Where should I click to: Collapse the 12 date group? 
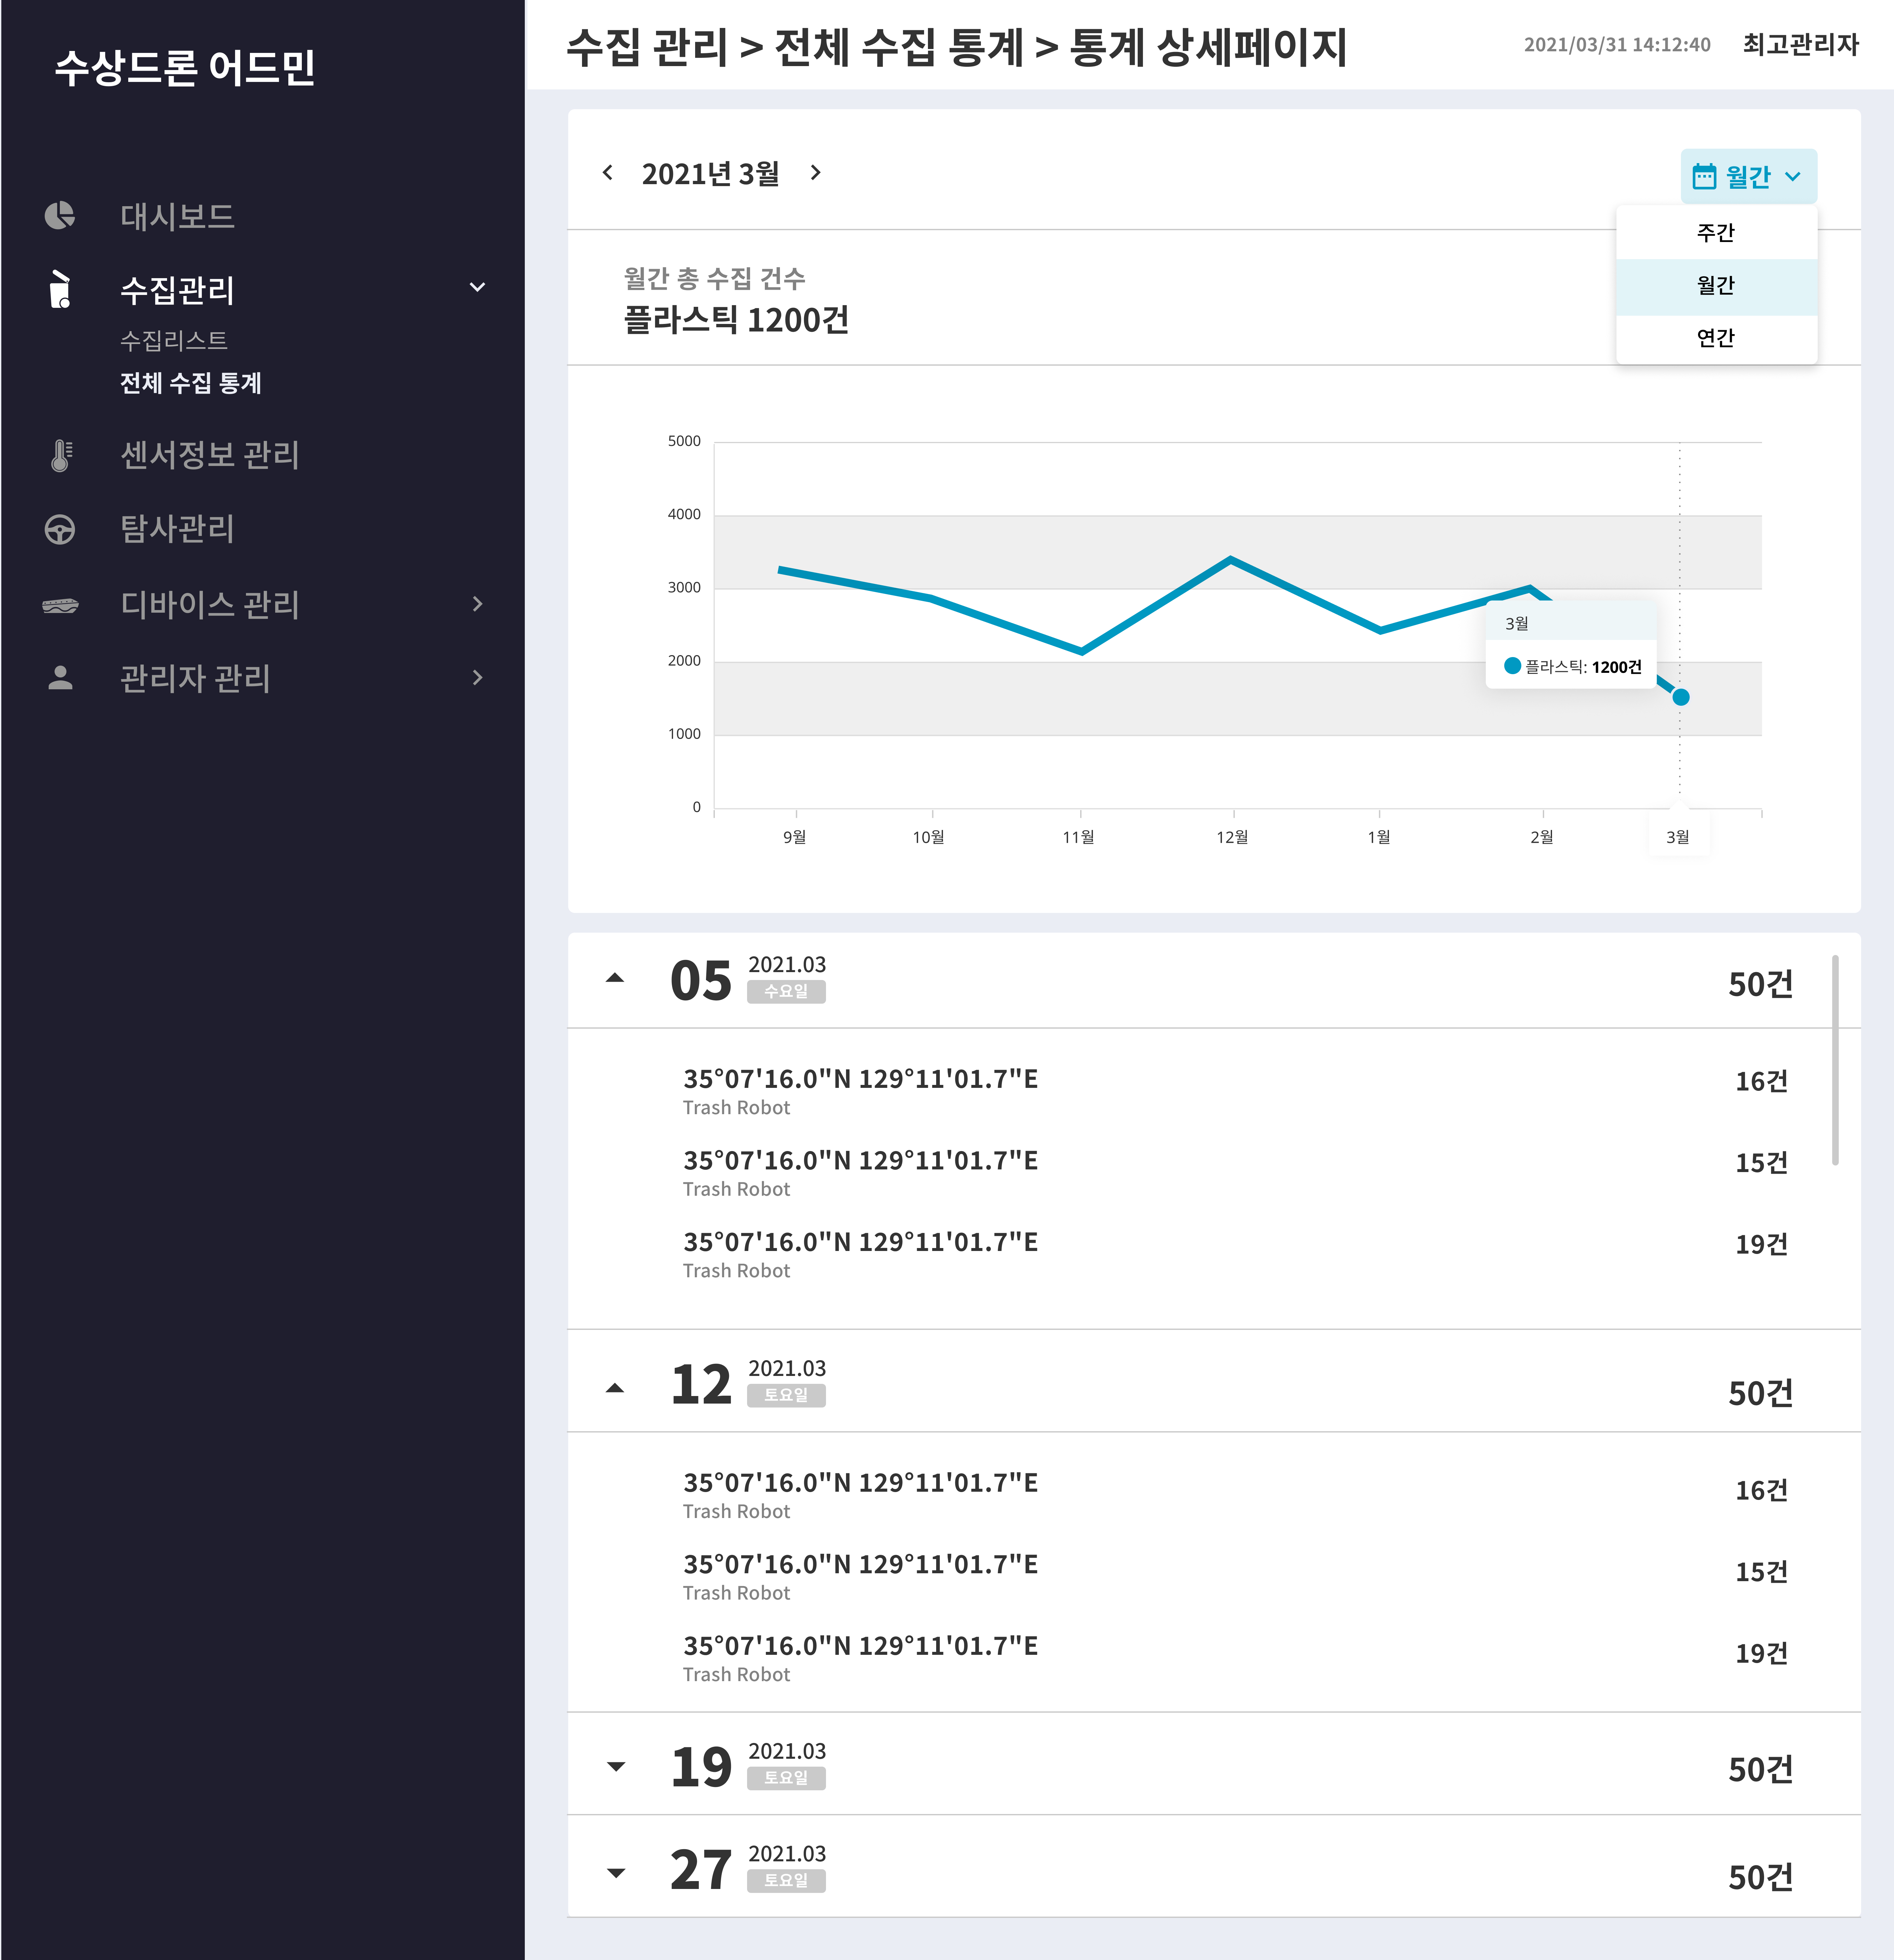(x=615, y=1388)
